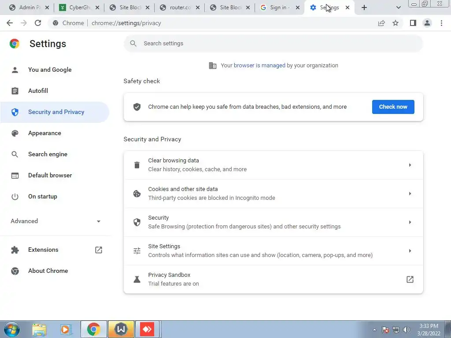Image resolution: width=451 pixels, height=338 pixels.
Task: Click the Chrome logo beside Settings title
Action: 15,44
